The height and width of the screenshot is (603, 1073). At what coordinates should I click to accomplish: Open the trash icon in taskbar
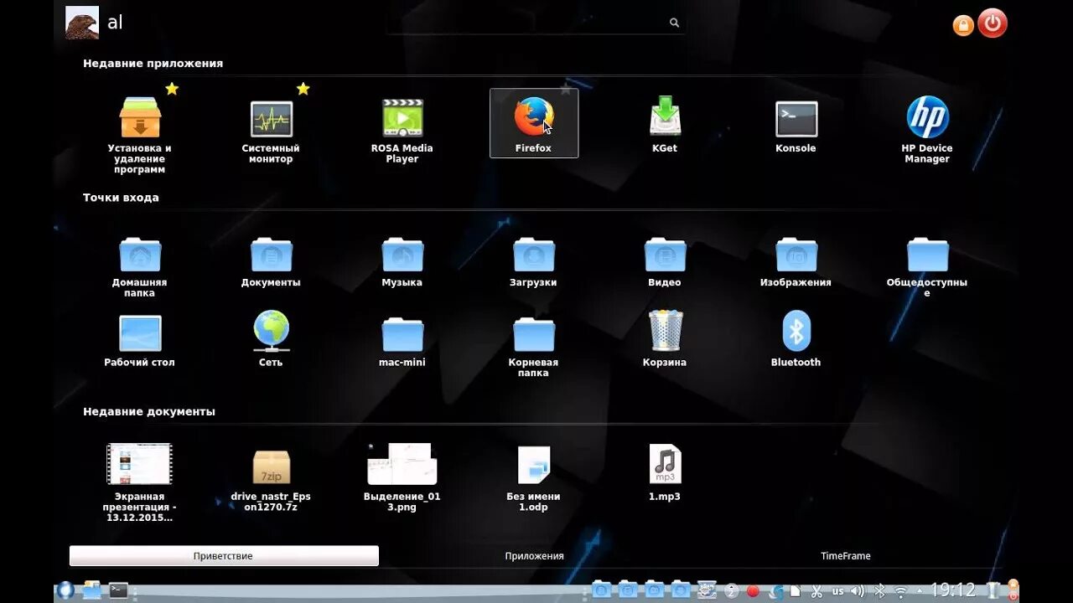(x=993, y=590)
